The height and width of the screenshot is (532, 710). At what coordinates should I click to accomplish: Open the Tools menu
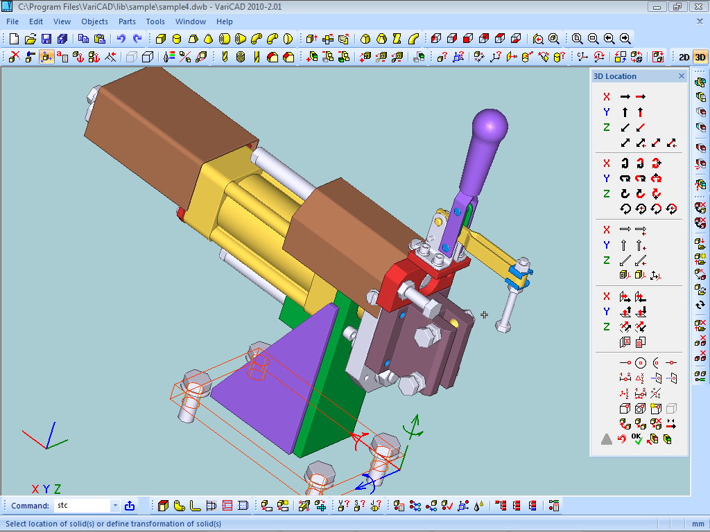pyautogui.click(x=155, y=21)
